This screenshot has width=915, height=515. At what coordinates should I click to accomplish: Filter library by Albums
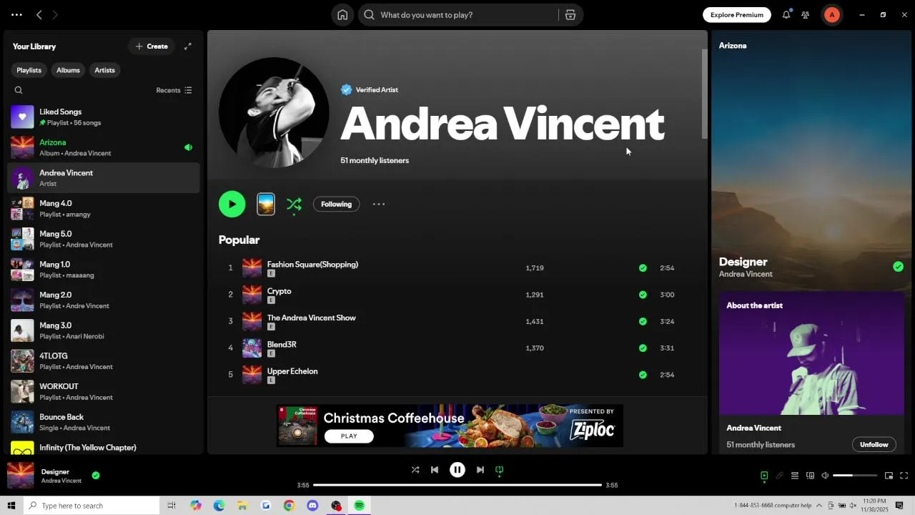click(68, 70)
